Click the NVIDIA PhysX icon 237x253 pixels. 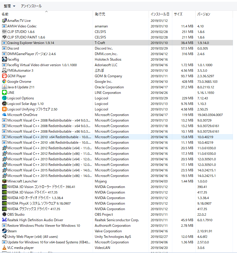(x=4, y=203)
